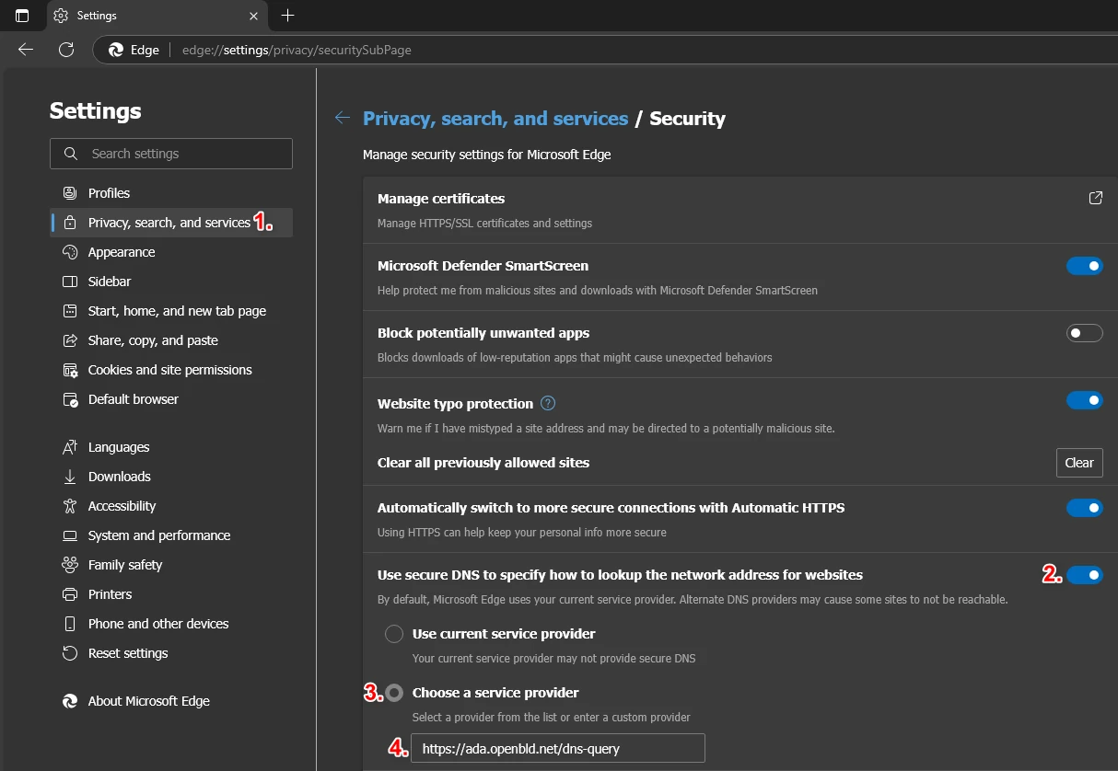Follow the Privacy, search, and services breadcrumb

[495, 118]
